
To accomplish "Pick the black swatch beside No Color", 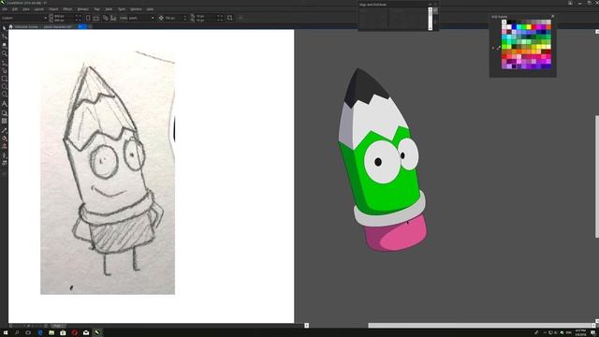I will pyautogui.click(x=509, y=22).
